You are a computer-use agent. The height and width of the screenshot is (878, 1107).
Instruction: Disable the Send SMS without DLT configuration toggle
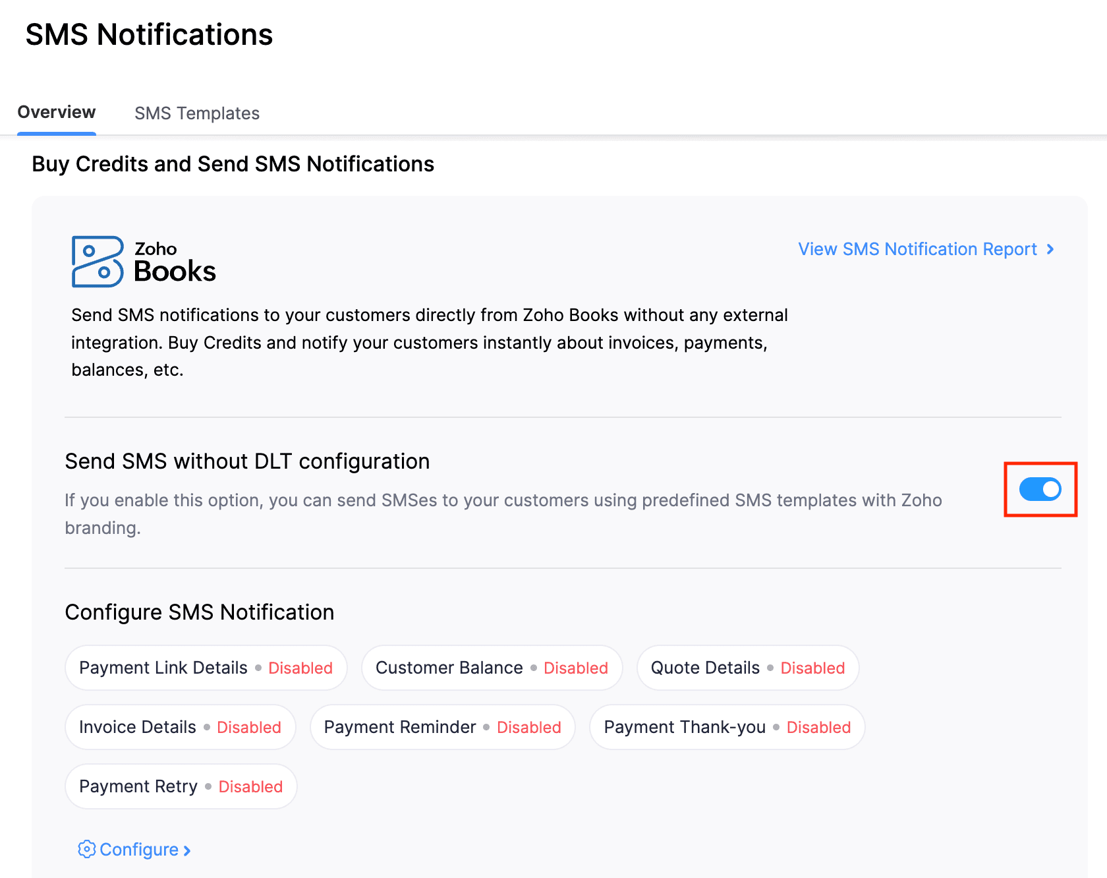pos(1040,489)
